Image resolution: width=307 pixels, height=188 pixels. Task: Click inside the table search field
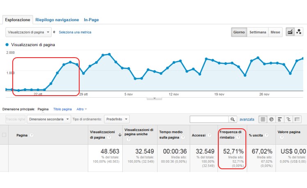coord(209,119)
